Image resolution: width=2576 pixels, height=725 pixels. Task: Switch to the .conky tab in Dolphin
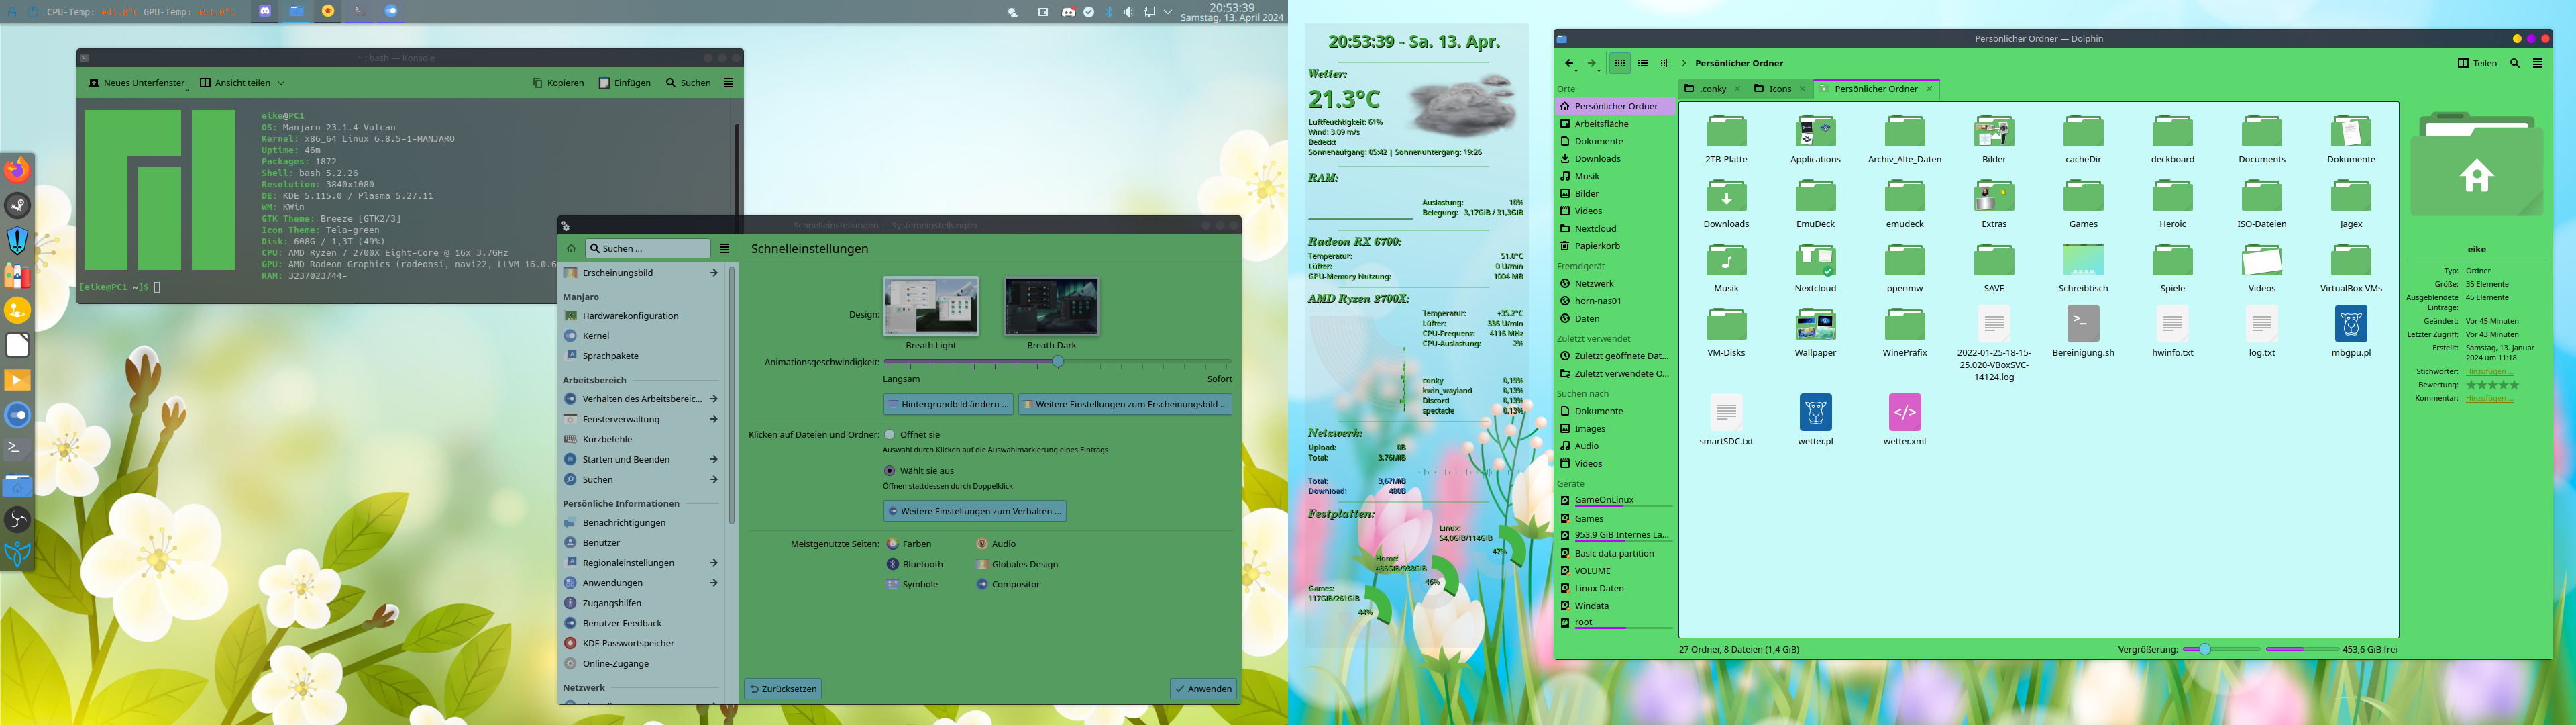click(x=1713, y=88)
